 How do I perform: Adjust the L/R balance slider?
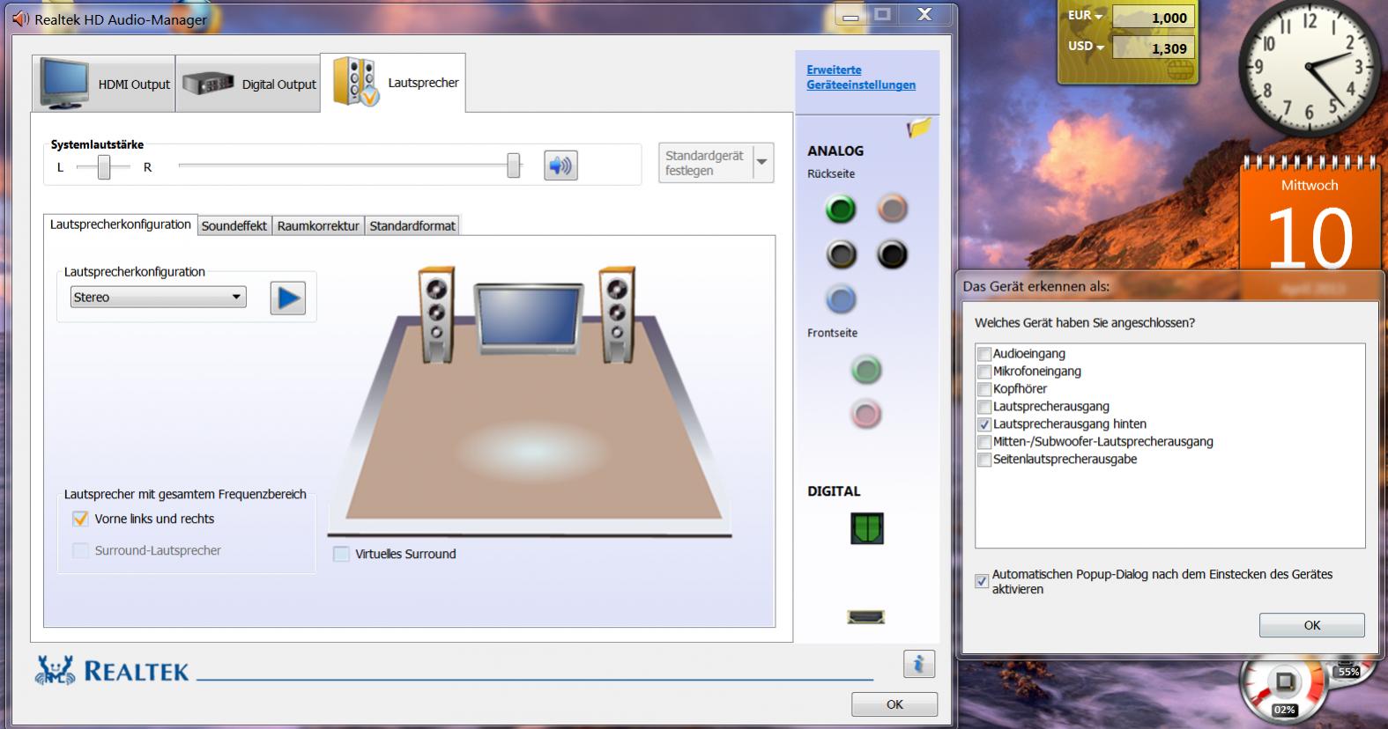[x=104, y=167]
